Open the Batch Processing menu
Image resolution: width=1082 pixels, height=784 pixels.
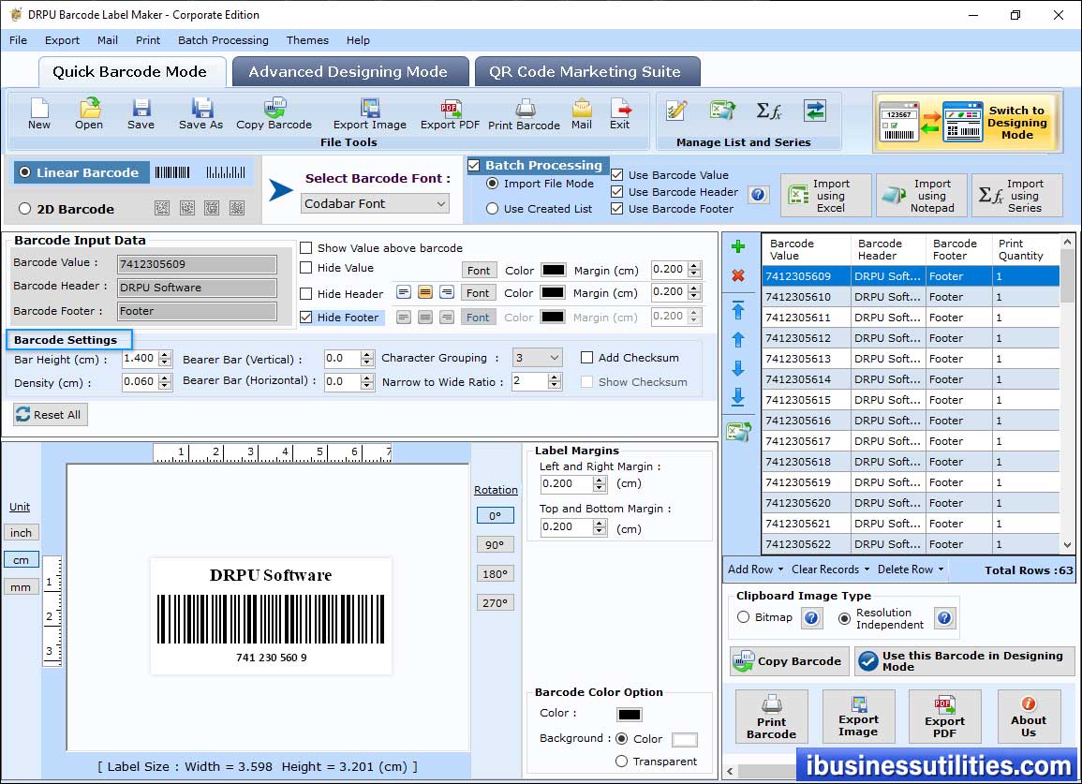[x=223, y=40]
